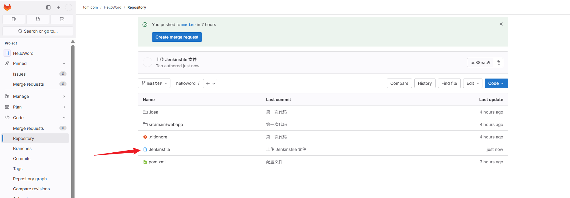This screenshot has height=198, width=570.
Task: Open the user avatar menu
Action: (69, 7)
